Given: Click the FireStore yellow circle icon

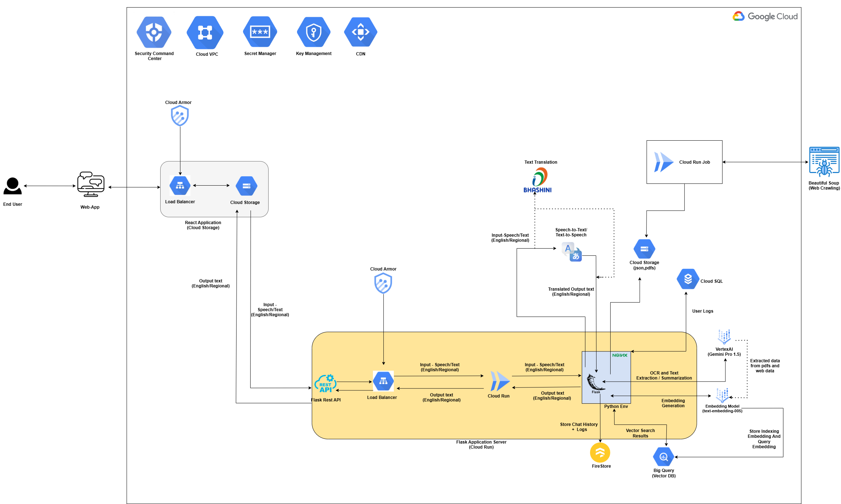Looking at the screenshot, I should (600, 453).
